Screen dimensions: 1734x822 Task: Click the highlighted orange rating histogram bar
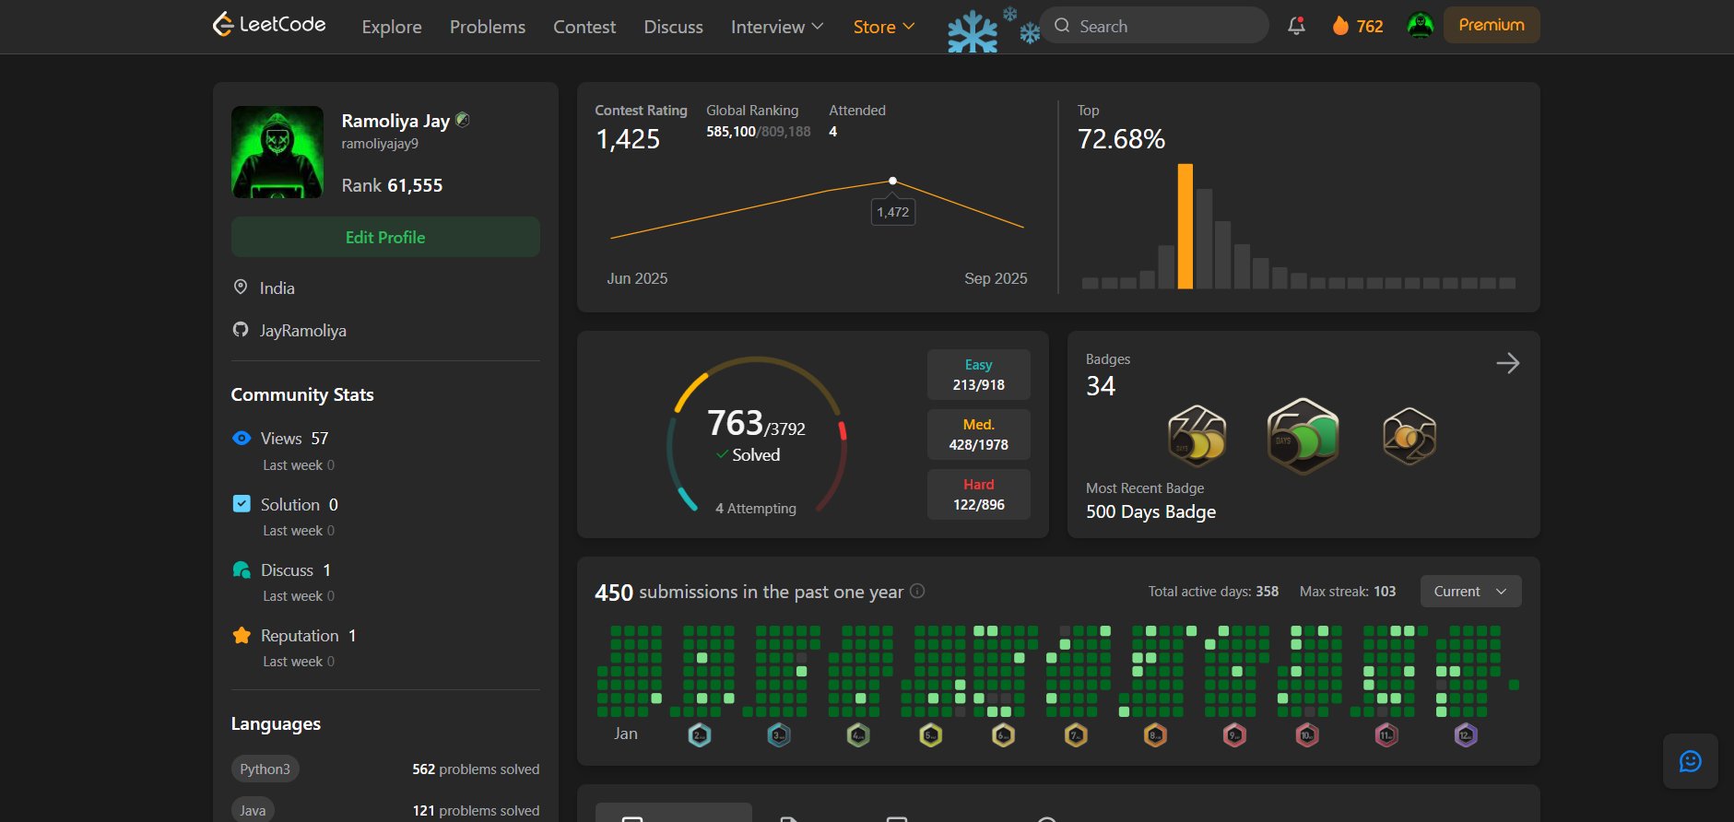1185,227
